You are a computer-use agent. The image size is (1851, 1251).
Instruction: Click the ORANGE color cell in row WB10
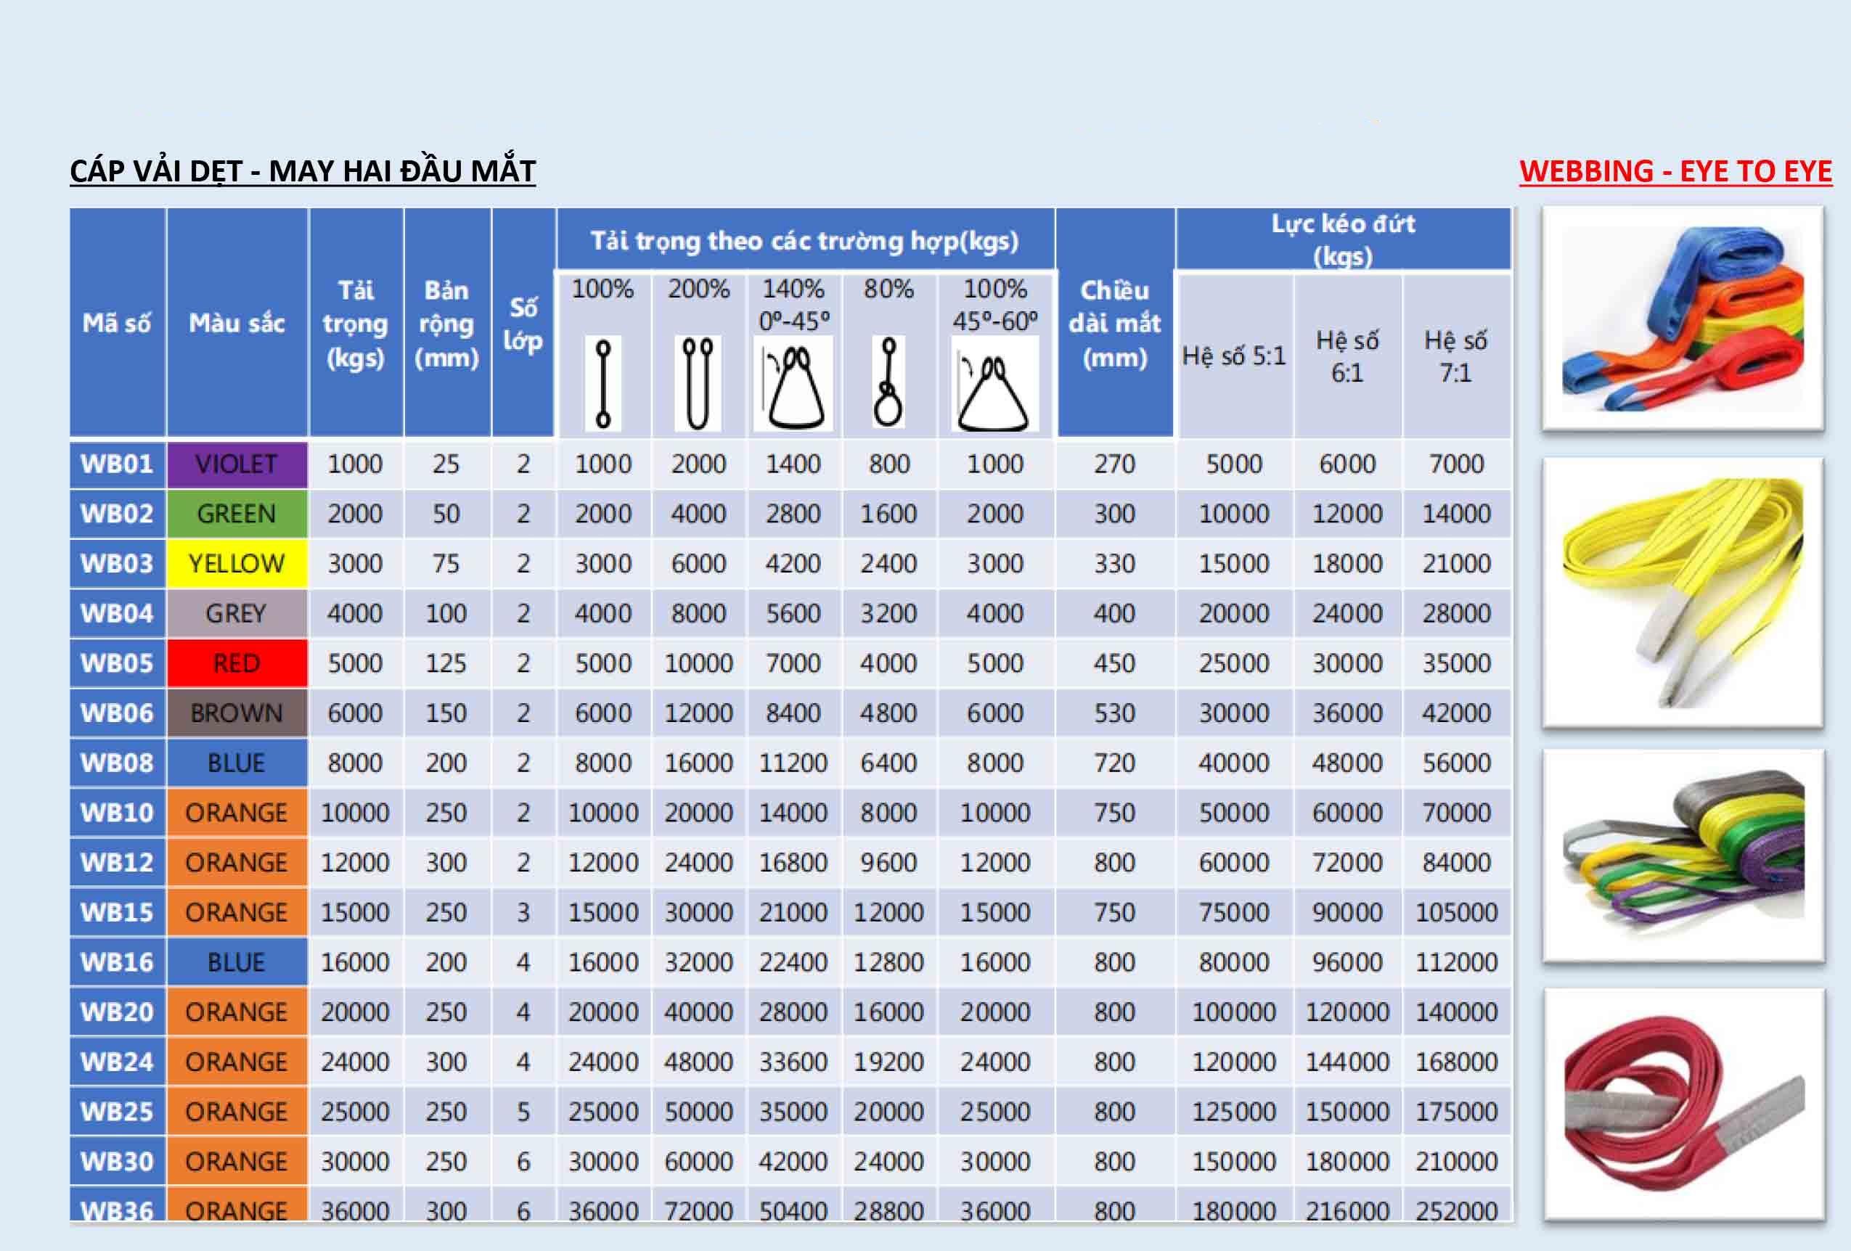click(x=237, y=812)
